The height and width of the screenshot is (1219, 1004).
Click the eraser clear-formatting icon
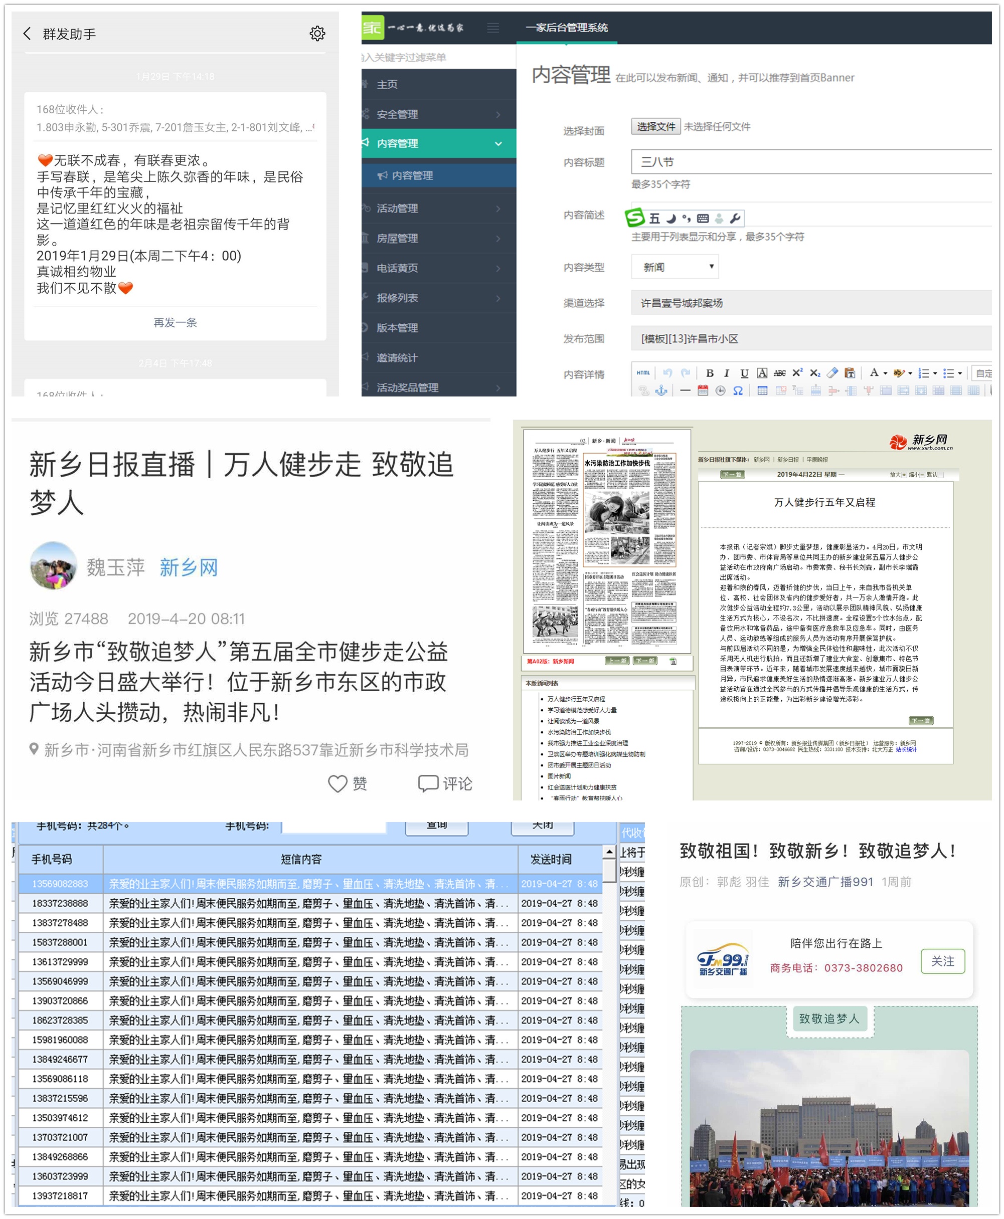(x=832, y=373)
